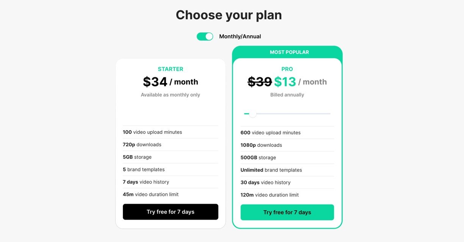This screenshot has height=242, width=464.
Task: Toggle the Monthly/Annual billing switch
Action: (x=205, y=36)
